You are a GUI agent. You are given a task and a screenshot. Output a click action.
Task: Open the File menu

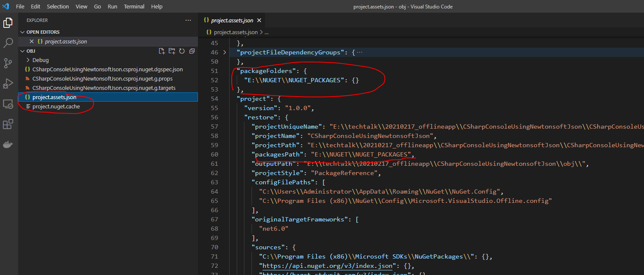point(20,6)
